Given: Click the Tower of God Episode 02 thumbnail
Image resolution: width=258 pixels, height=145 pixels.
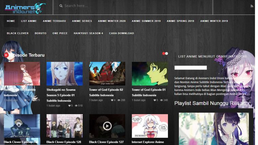Looking at the screenshot, I should pyautogui.click(x=107, y=74).
